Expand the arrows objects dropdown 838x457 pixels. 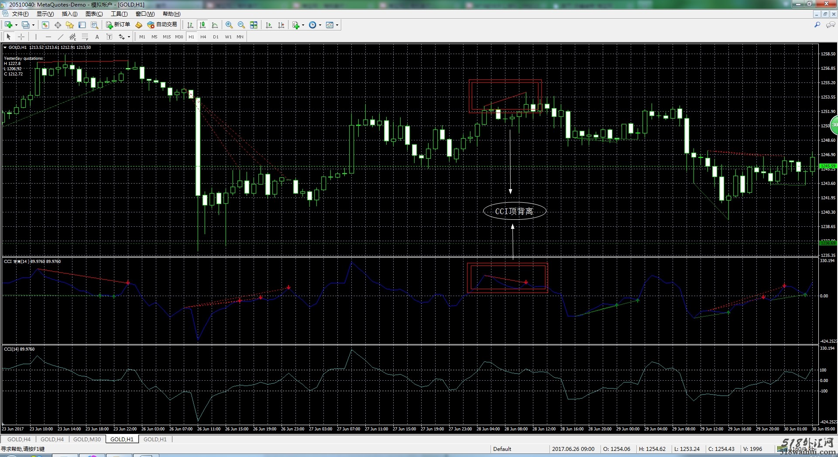[x=129, y=37]
